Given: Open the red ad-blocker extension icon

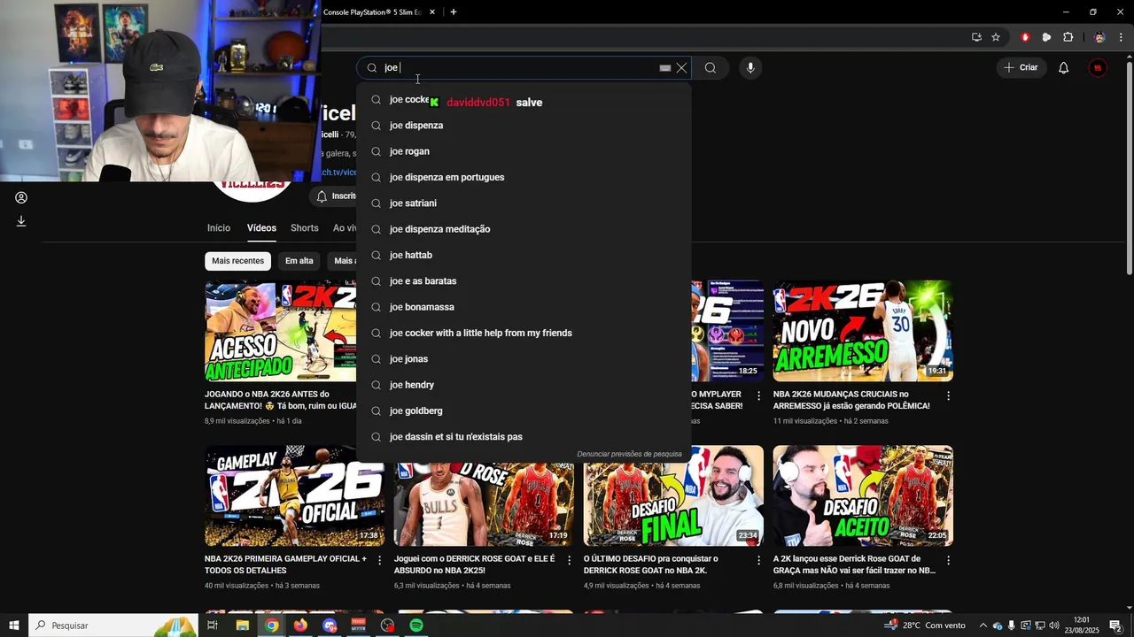Looking at the screenshot, I should coord(1025,37).
